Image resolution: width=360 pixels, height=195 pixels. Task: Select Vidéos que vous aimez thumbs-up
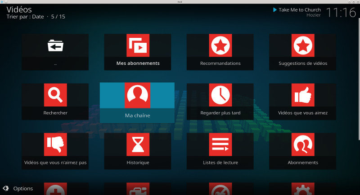point(302,95)
